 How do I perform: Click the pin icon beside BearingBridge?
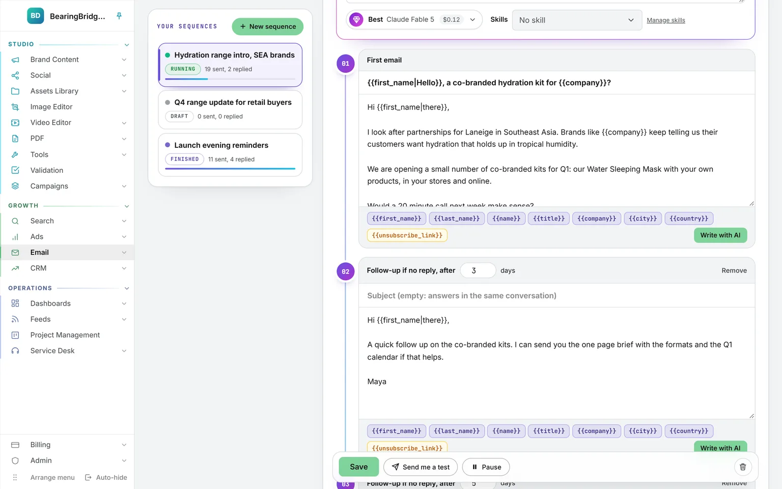click(x=119, y=16)
